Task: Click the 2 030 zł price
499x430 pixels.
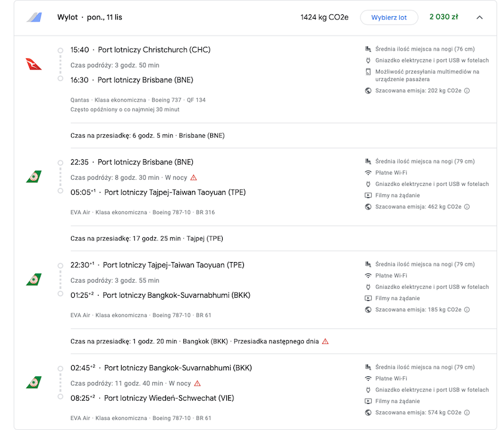Action: click(443, 17)
